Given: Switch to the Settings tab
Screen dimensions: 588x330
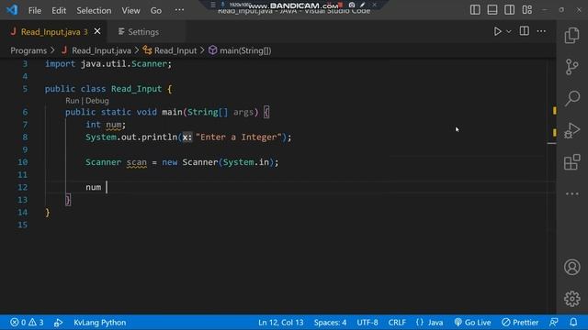Looking at the screenshot, I should click(143, 32).
